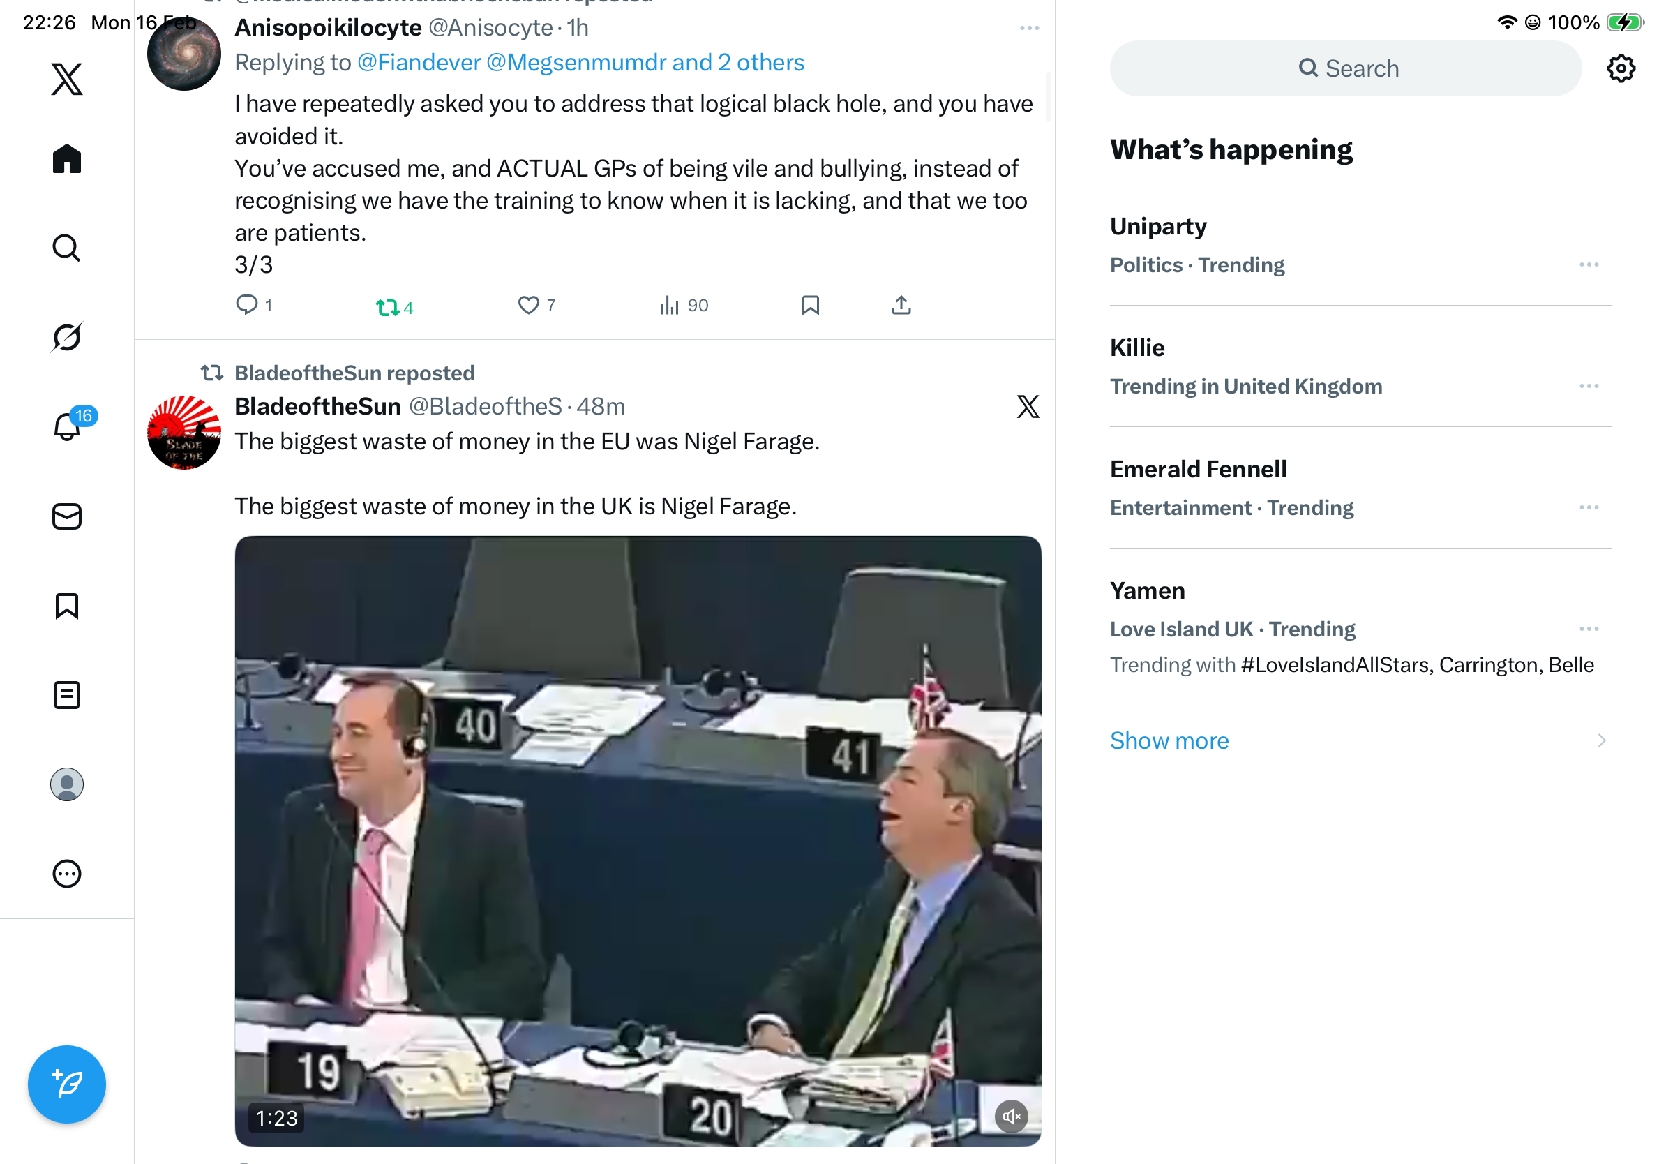Open the Explore search icon in sidebar
The width and height of the screenshot is (1666, 1164).
(x=67, y=248)
